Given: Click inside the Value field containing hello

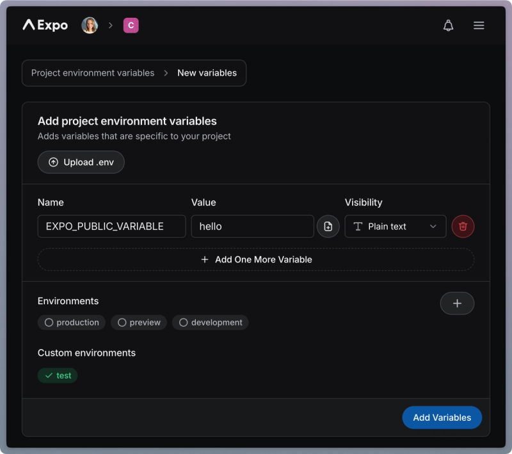Looking at the screenshot, I should (x=252, y=226).
